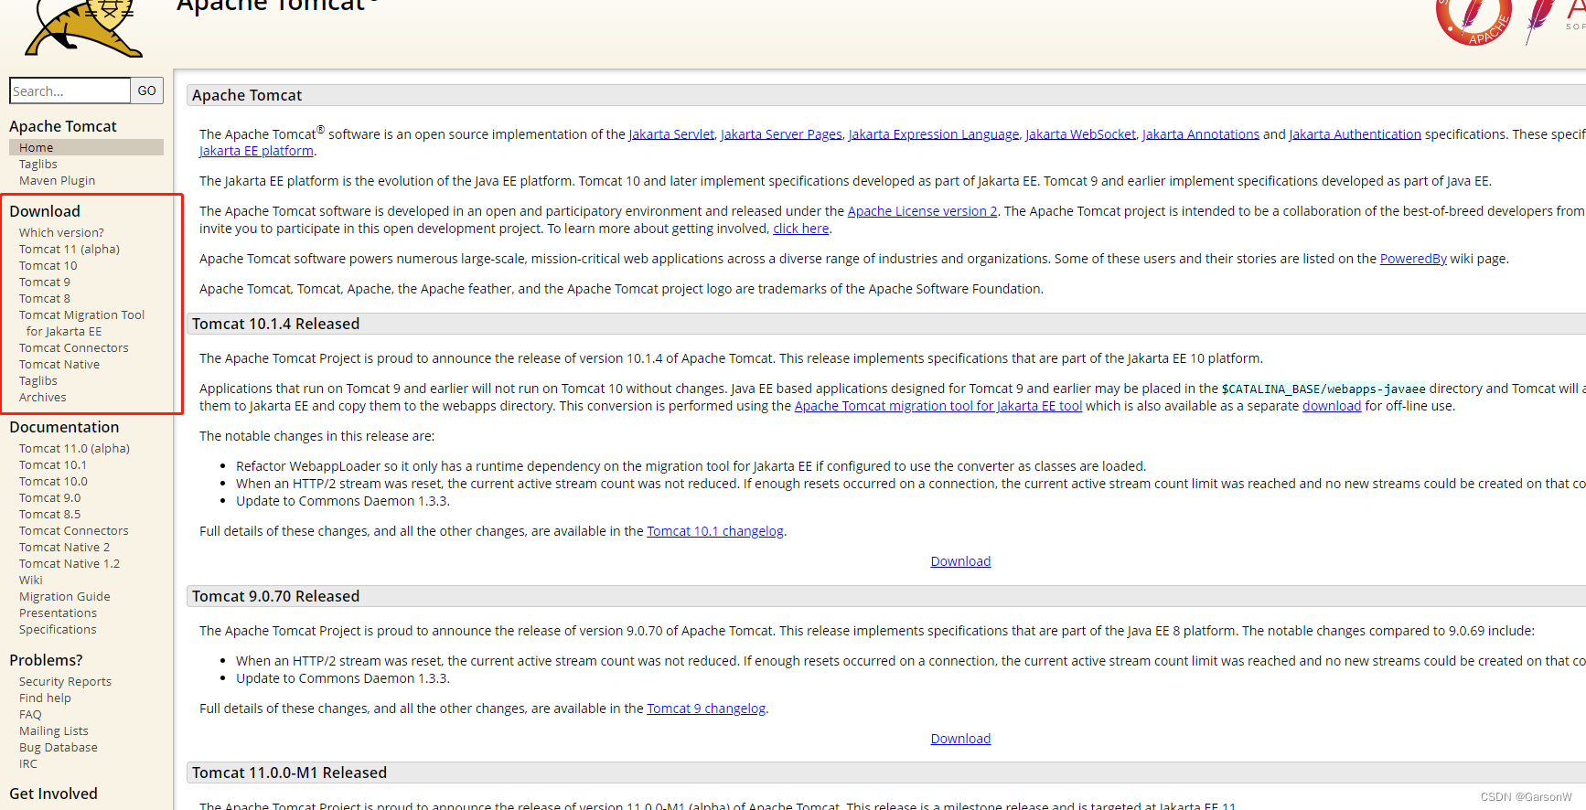Open Tomcat Connectors under Documentation
Screen dimensions: 1586x810
click(x=74, y=530)
